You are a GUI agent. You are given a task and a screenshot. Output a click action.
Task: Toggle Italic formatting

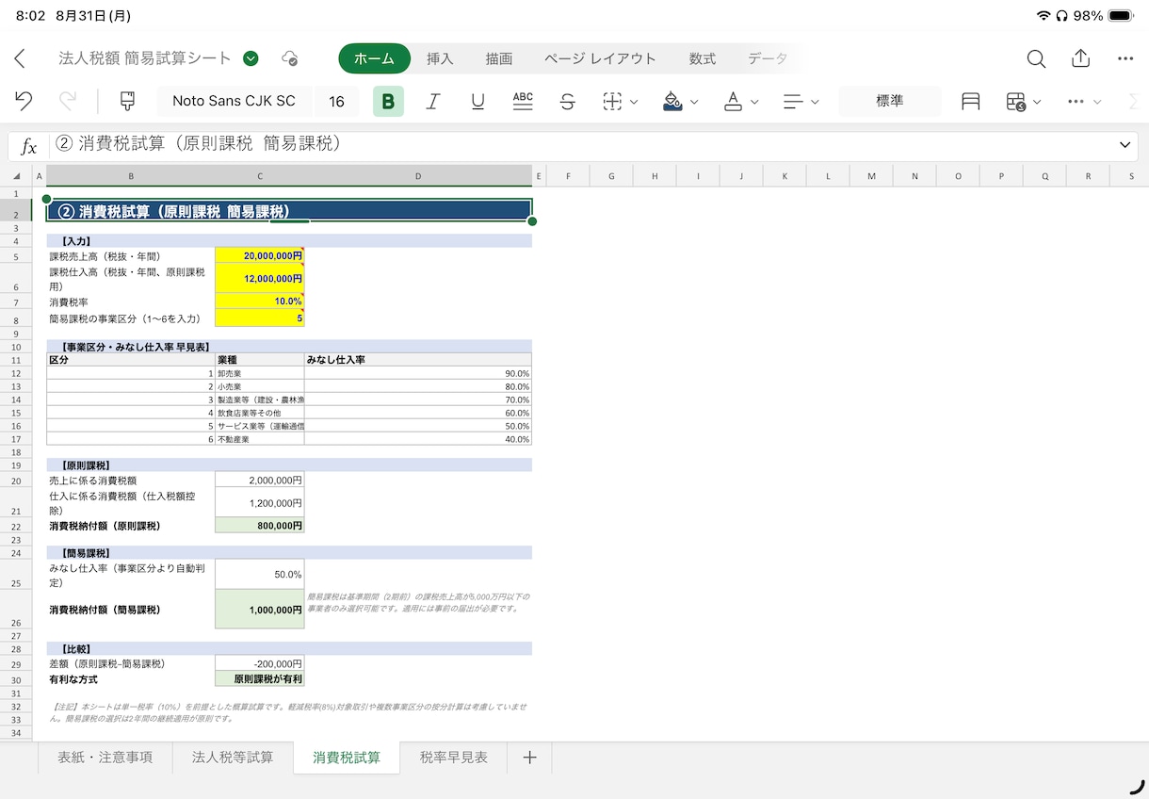(433, 101)
